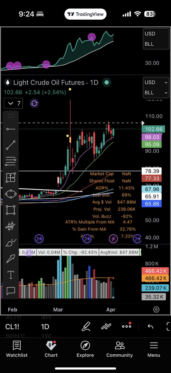Tap the drawing toolbar drag handle
This screenshot has width=171, height=373.
[x=11, y=115]
